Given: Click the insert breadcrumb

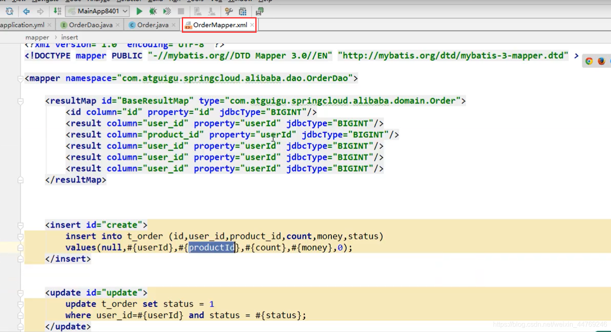Looking at the screenshot, I should [69, 37].
